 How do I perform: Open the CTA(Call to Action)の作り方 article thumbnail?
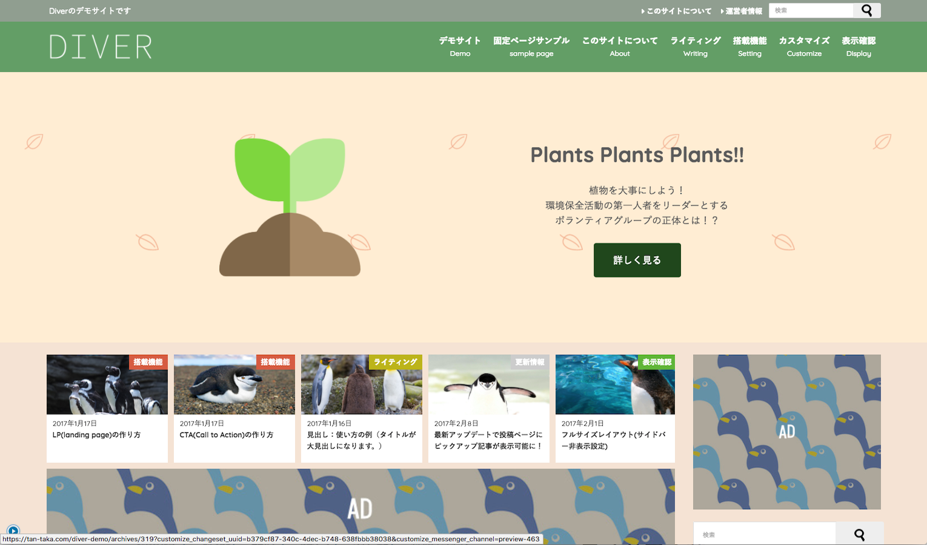click(234, 385)
